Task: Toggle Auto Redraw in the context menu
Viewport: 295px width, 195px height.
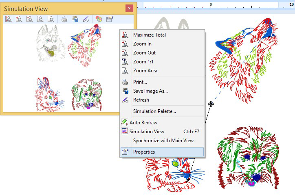Action: click(x=143, y=123)
